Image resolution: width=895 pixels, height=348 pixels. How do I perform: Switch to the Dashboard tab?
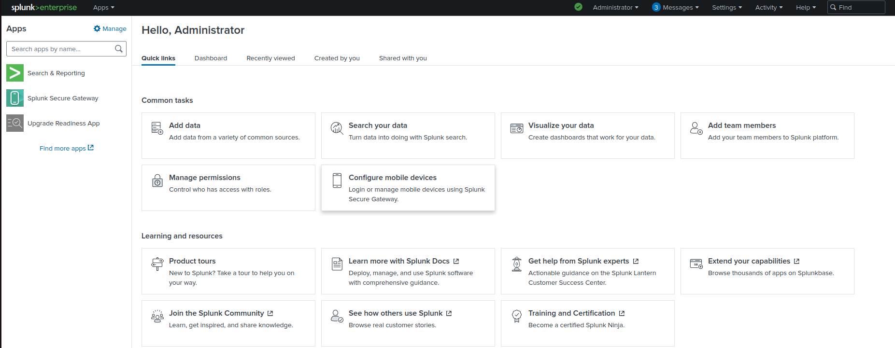pos(211,58)
